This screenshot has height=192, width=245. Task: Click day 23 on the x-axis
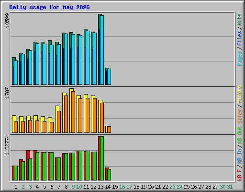(x=172, y=187)
